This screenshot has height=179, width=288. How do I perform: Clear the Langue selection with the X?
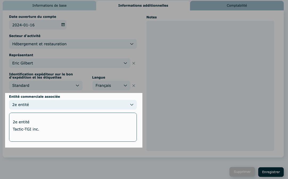point(134,86)
